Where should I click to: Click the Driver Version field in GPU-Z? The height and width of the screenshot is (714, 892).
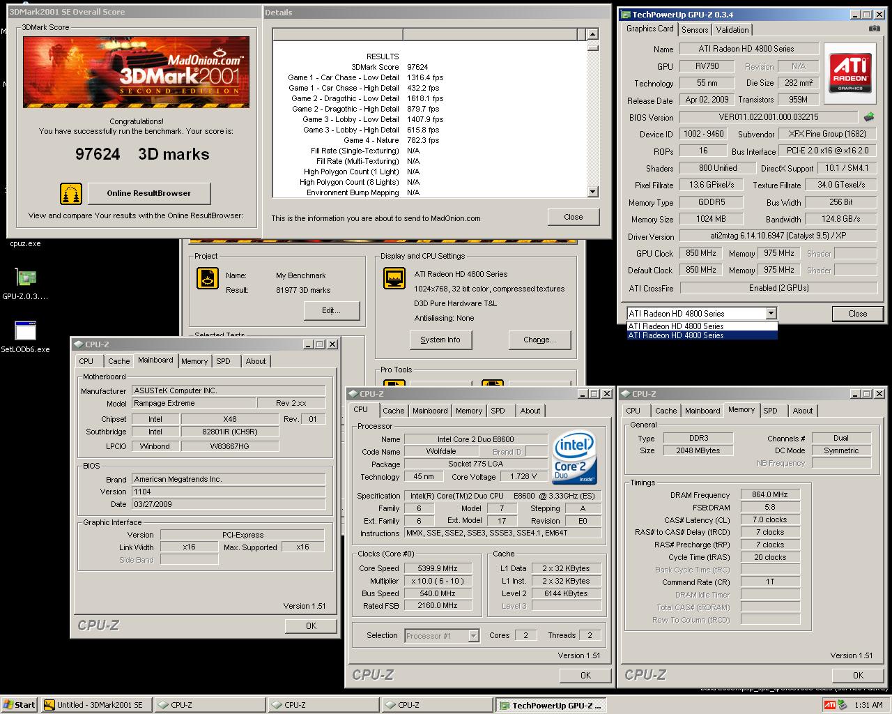pos(778,236)
